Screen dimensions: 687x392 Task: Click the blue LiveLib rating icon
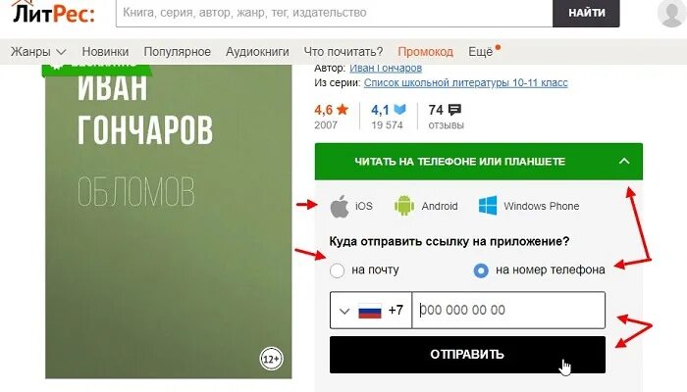point(399,110)
